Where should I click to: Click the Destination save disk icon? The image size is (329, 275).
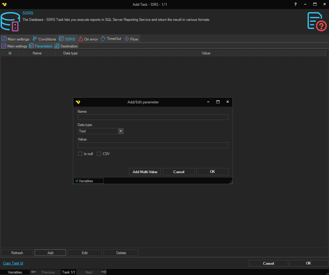57,46
